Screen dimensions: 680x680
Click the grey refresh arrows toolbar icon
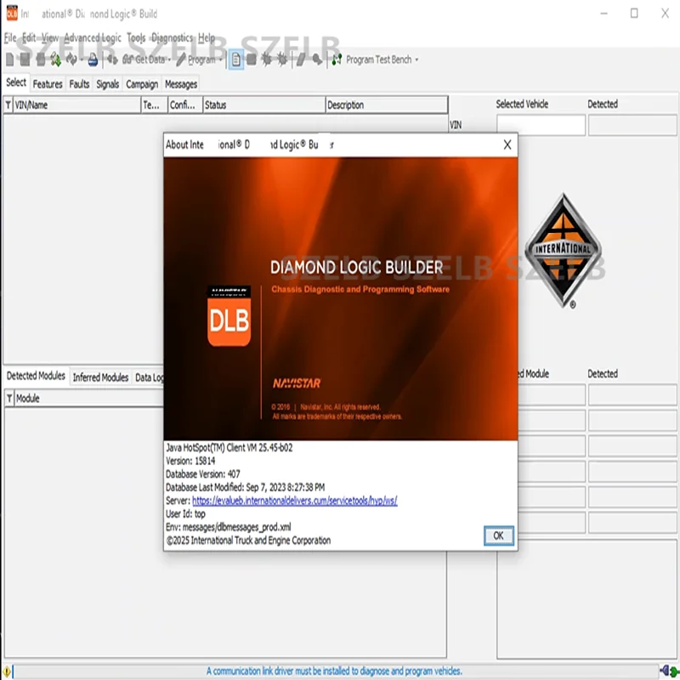pyautogui.click(x=71, y=59)
